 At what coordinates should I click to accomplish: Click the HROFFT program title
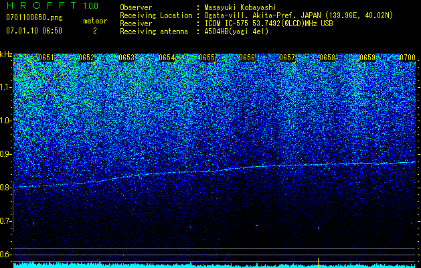point(41,5)
